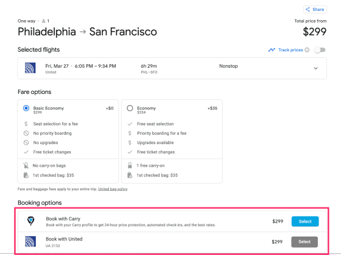Click the "One way" trip type text

coord(26,21)
